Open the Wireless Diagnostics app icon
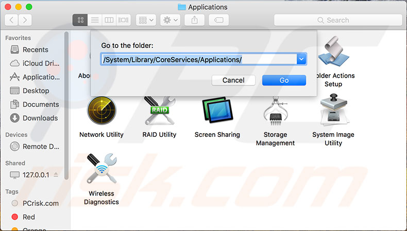The width and height of the screenshot is (407, 231). point(101,169)
